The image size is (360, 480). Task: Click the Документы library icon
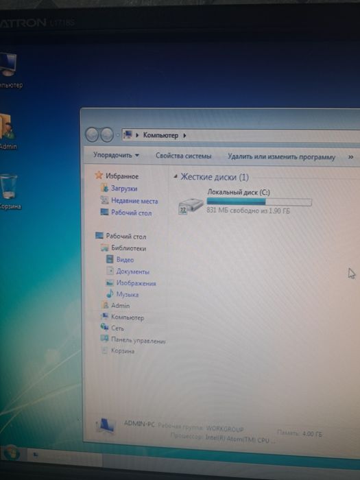(x=110, y=271)
